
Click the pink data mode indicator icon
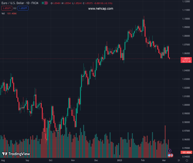46,3
